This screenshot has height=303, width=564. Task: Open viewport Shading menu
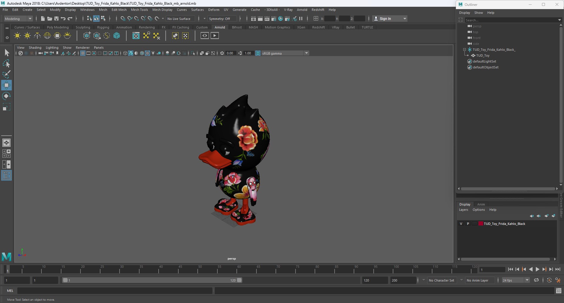35,48
